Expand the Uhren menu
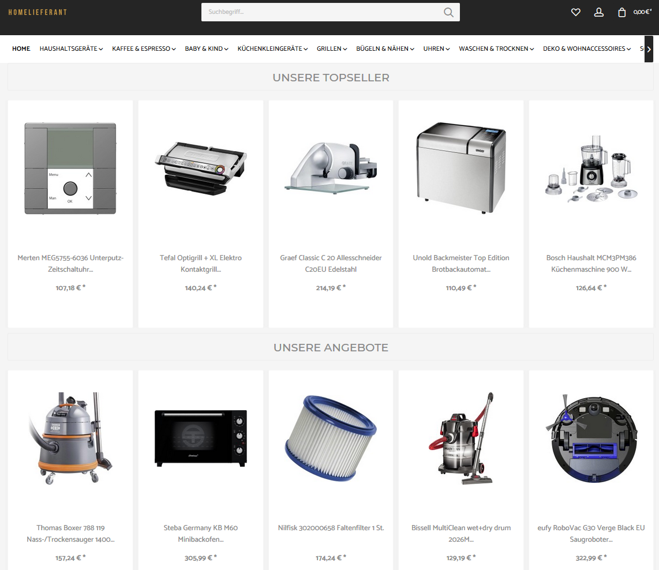 tap(436, 48)
